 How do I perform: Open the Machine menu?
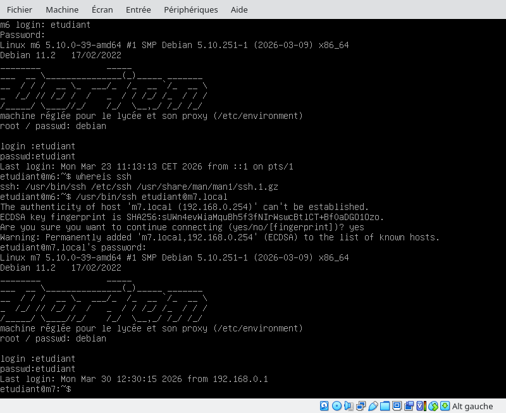62,9
